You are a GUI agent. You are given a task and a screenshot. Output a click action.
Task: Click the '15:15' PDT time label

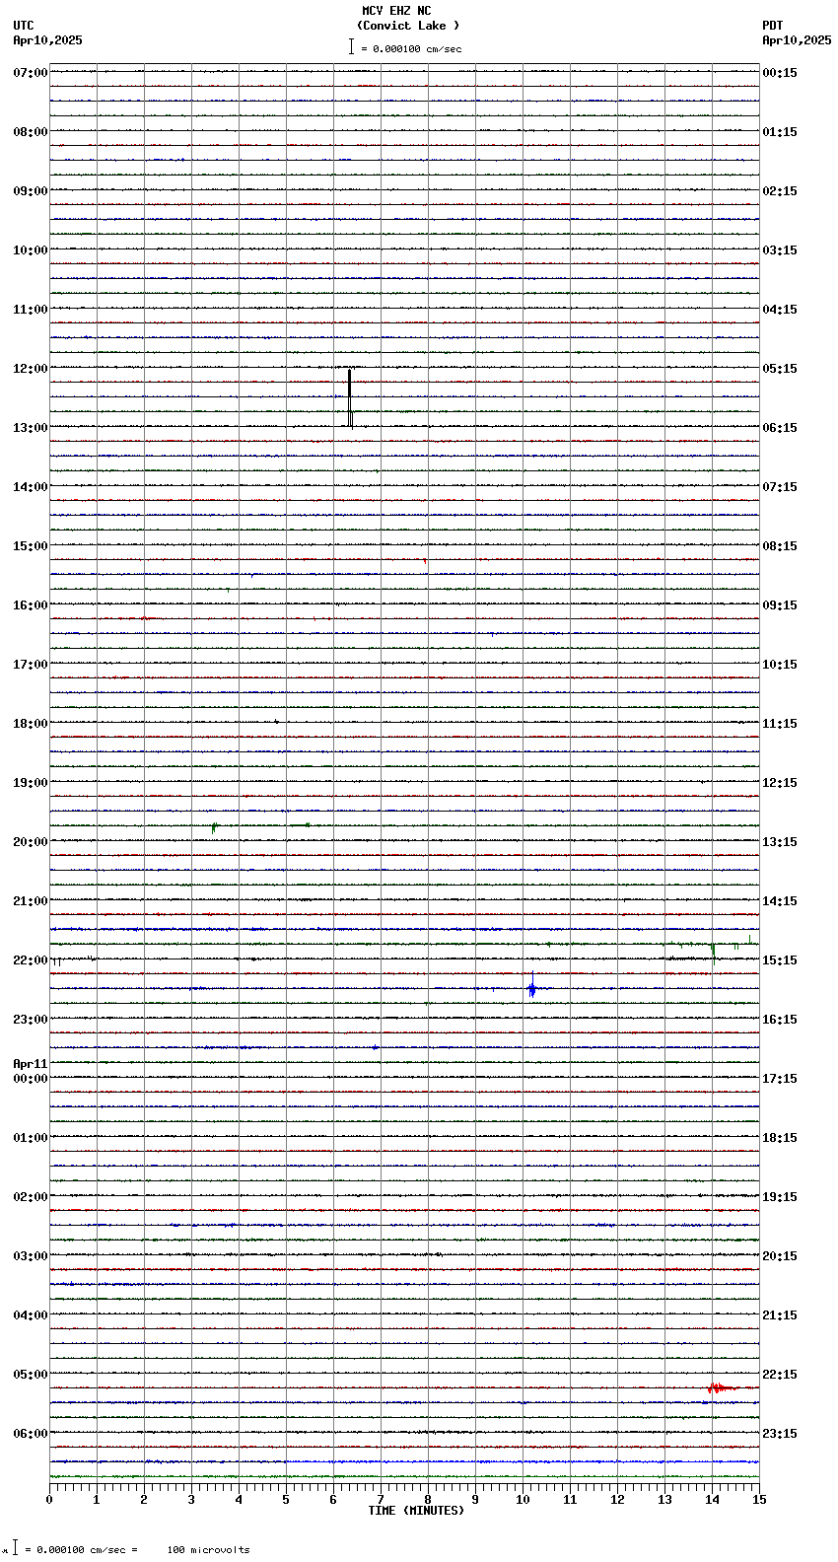tap(780, 960)
